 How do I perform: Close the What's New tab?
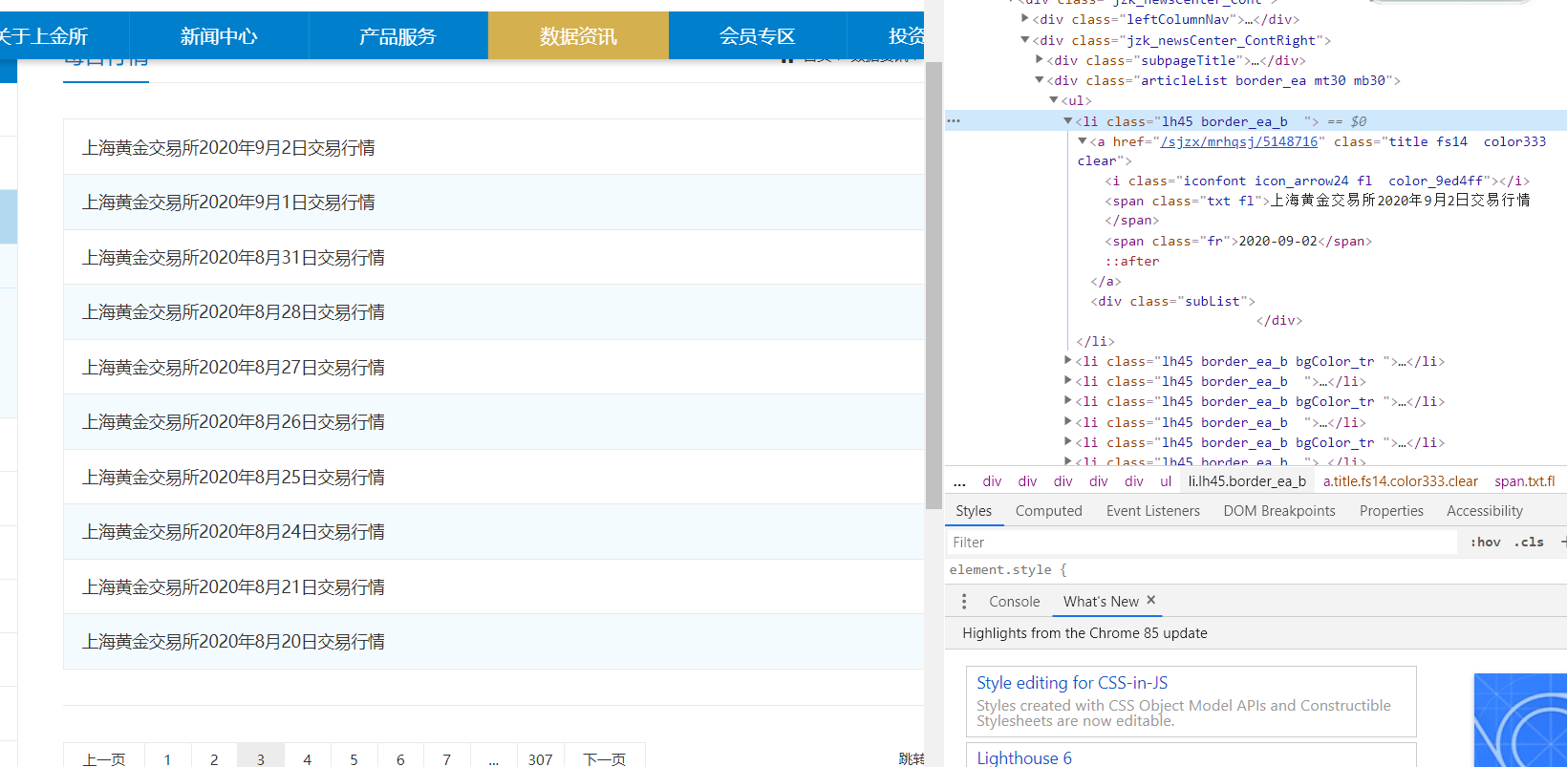[1151, 601]
